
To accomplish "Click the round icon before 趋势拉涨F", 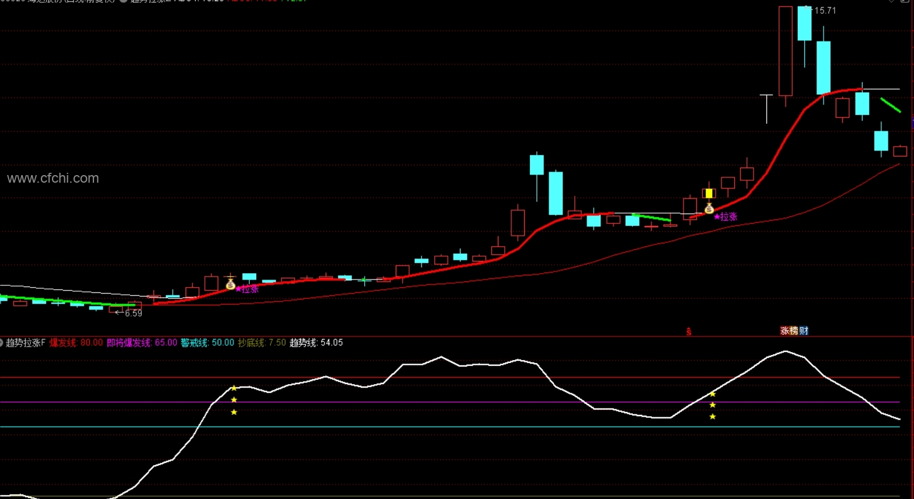I will click(2, 343).
